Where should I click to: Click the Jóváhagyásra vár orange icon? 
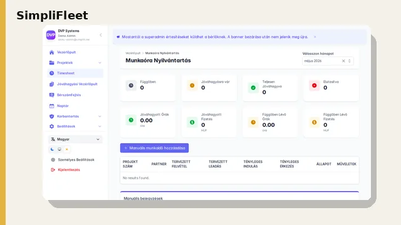(x=192, y=86)
